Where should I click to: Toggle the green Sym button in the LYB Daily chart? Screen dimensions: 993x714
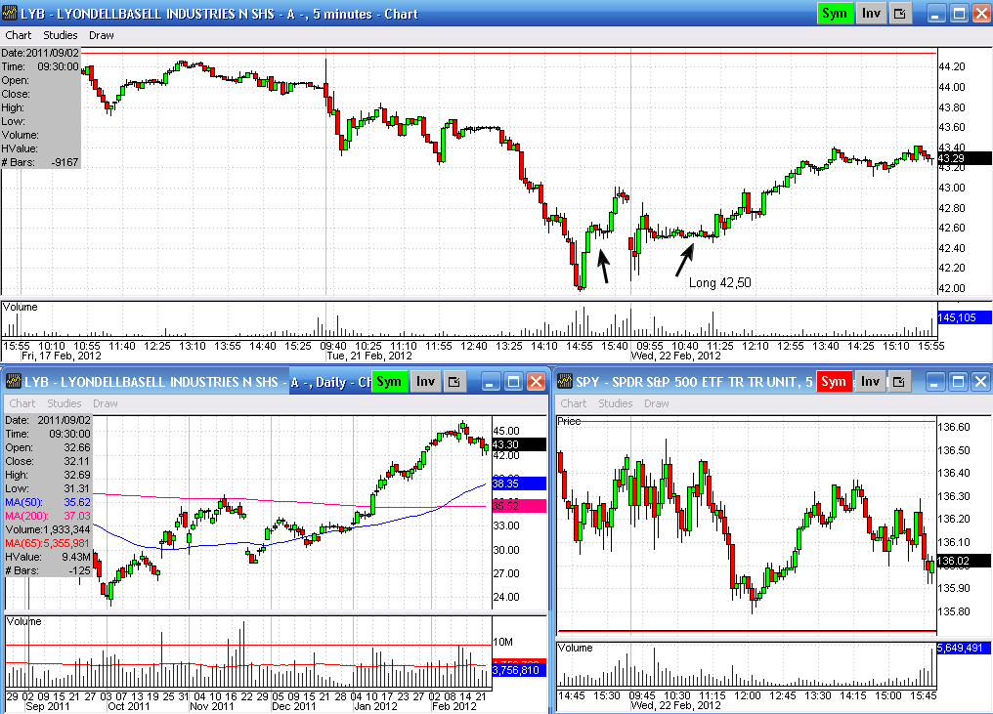pyautogui.click(x=391, y=382)
